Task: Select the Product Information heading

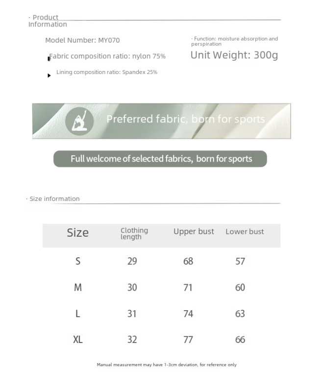Action: tap(47, 21)
